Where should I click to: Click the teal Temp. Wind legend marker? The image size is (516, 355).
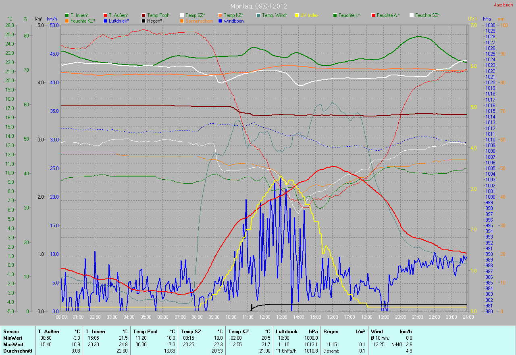point(258,15)
